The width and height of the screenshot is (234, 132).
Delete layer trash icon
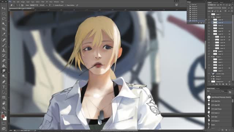230,84
